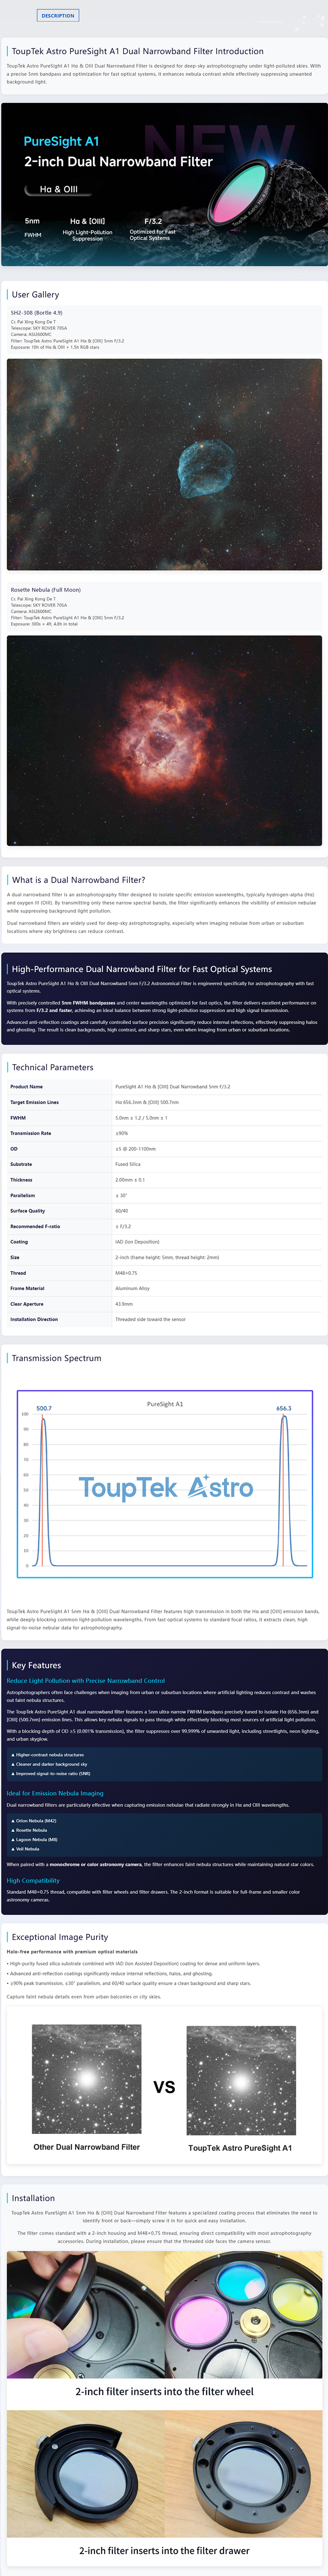Click the 656.3 peak label in spectrum chart
The width and height of the screenshot is (328, 2576).
pos(284,1408)
